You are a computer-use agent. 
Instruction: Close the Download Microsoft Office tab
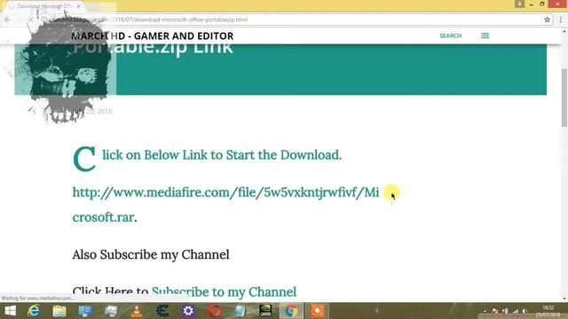point(78,6)
